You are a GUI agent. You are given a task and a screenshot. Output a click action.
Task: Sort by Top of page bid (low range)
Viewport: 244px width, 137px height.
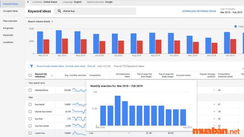pyautogui.click(x=144, y=75)
